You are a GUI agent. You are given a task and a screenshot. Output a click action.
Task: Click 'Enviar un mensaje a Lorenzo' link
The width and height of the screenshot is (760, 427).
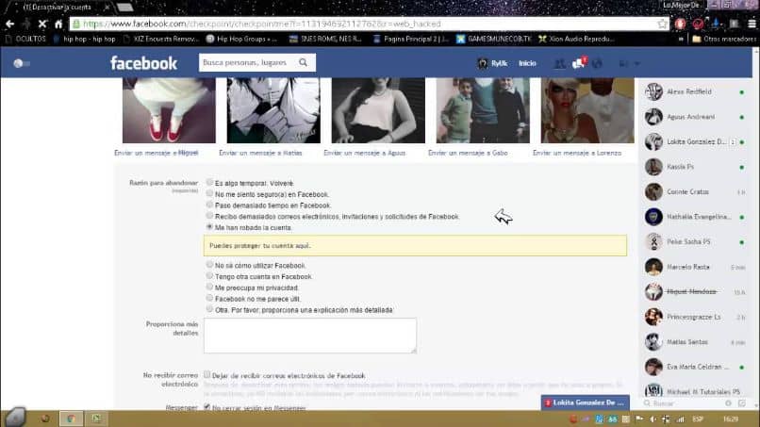[x=577, y=153]
